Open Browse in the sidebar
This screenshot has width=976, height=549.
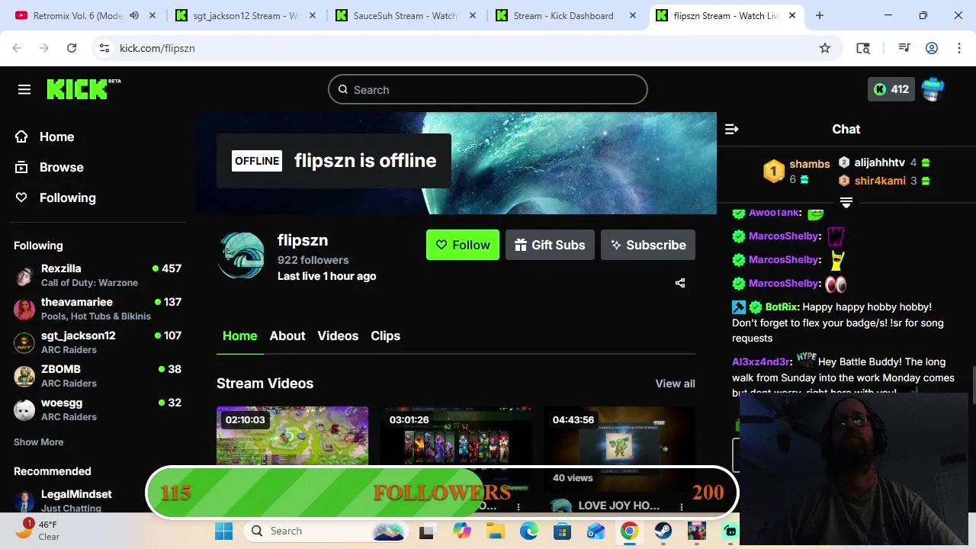pos(50,167)
